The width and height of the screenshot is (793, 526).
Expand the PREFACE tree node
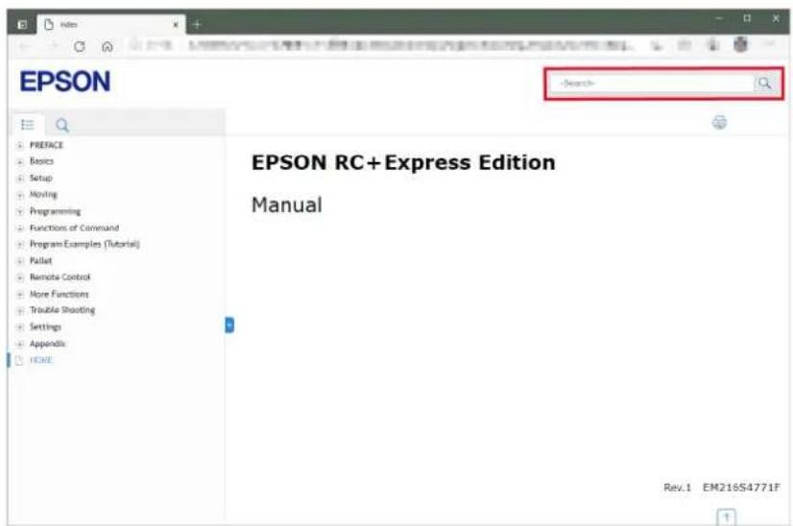click(x=20, y=146)
